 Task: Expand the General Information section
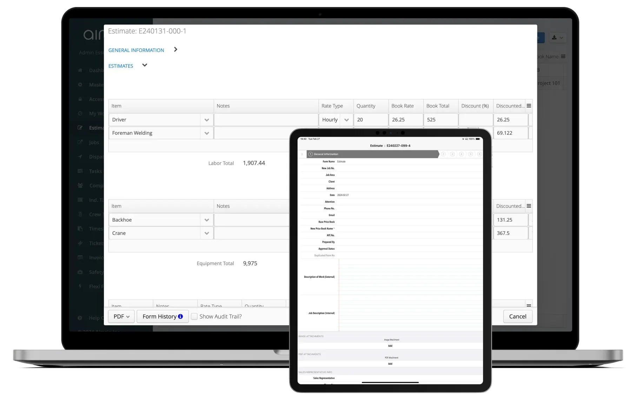click(175, 50)
